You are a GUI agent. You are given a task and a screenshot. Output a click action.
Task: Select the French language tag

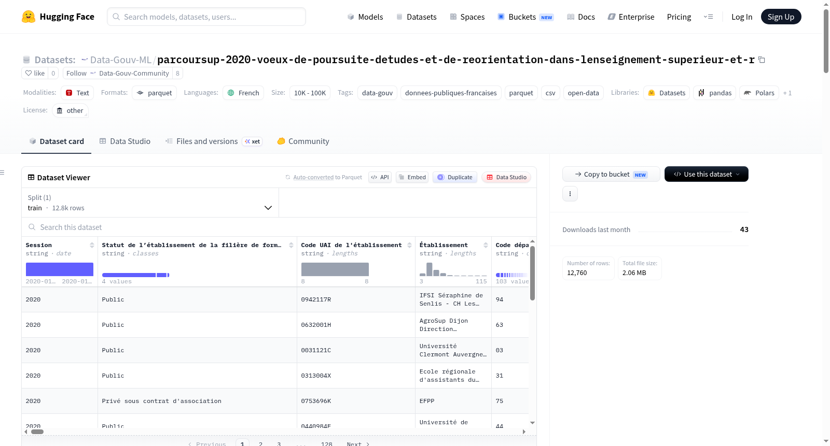click(243, 93)
